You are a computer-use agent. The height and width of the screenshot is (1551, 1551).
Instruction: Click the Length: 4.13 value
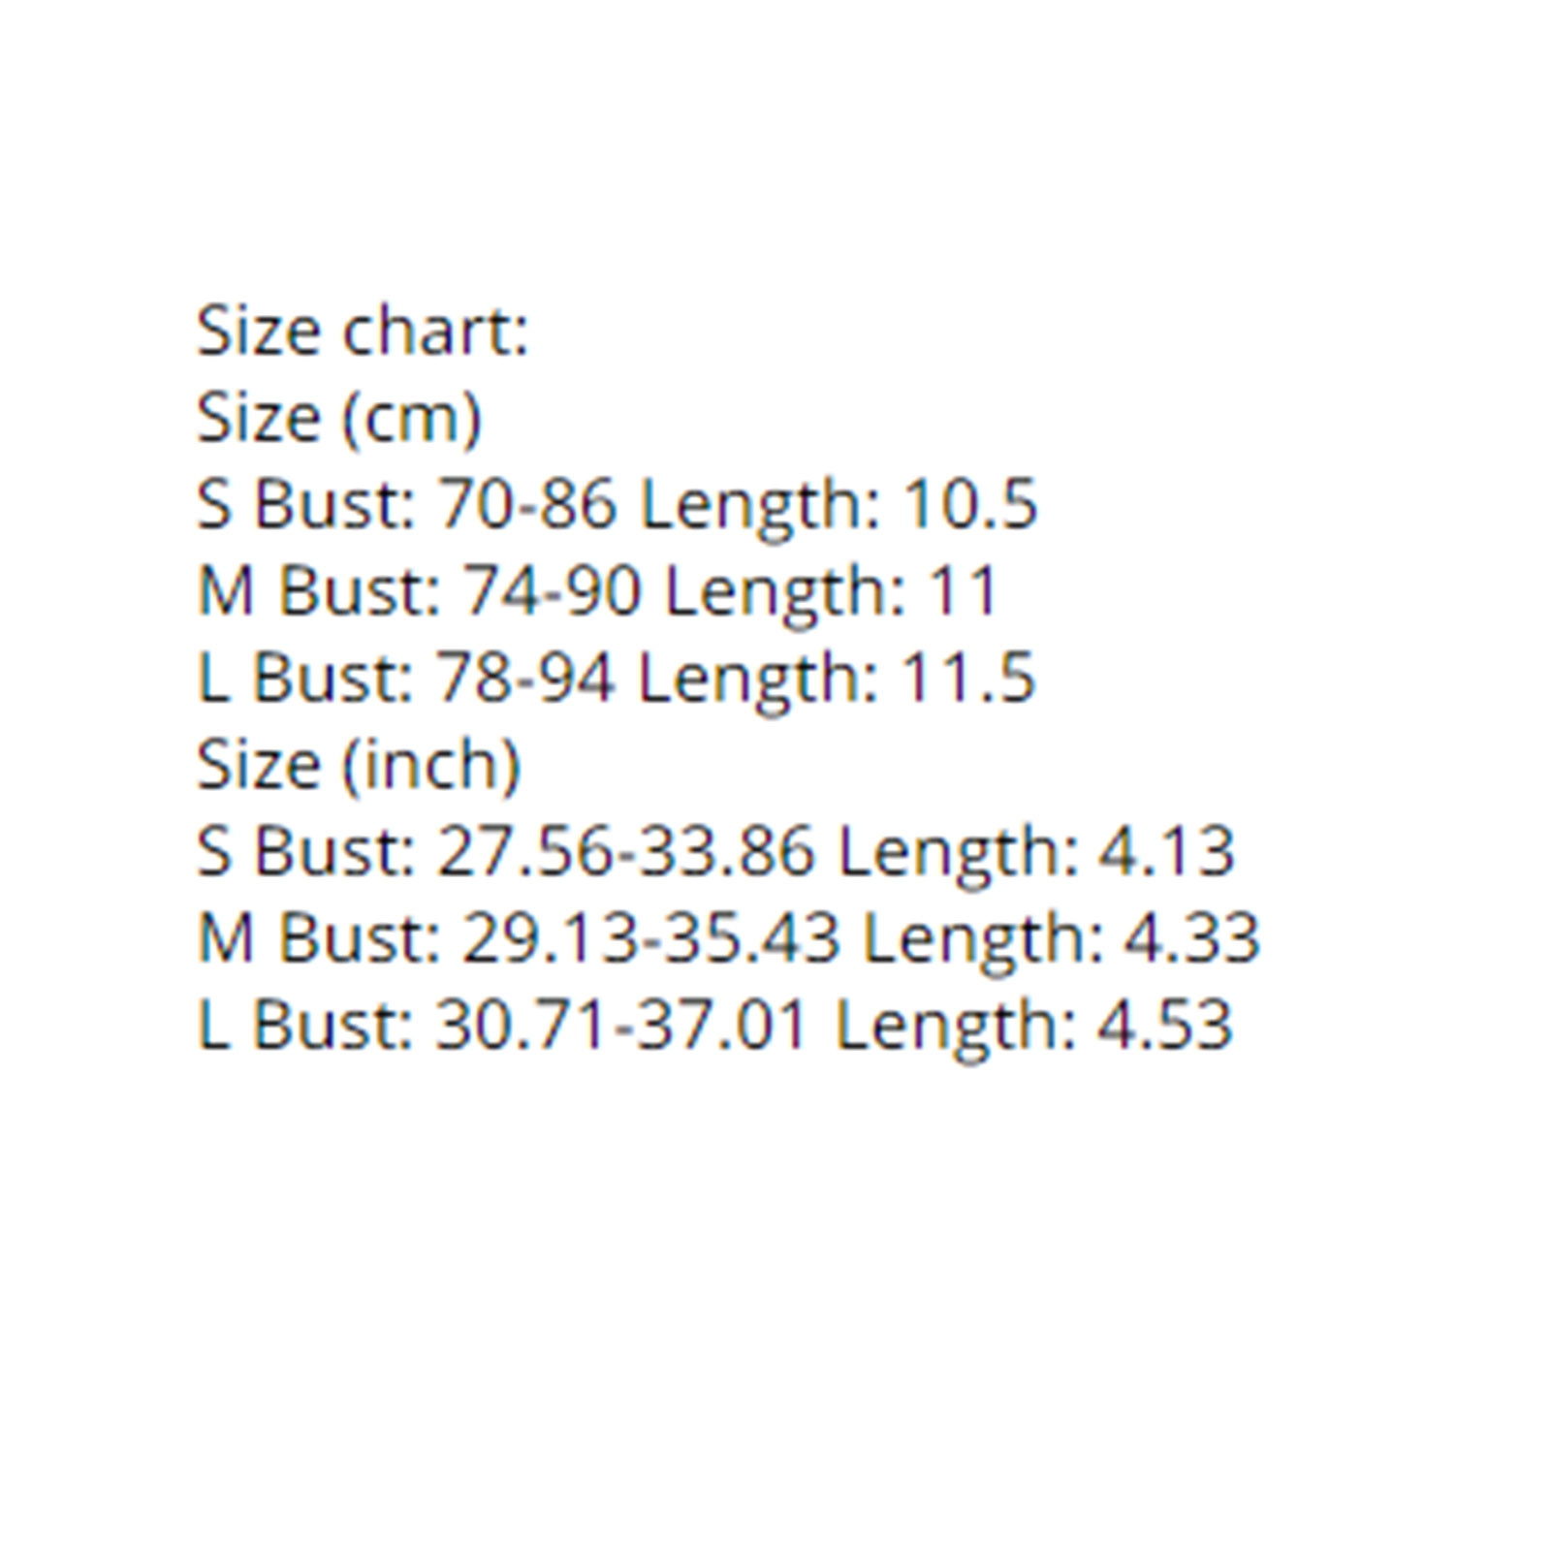click(x=1035, y=851)
